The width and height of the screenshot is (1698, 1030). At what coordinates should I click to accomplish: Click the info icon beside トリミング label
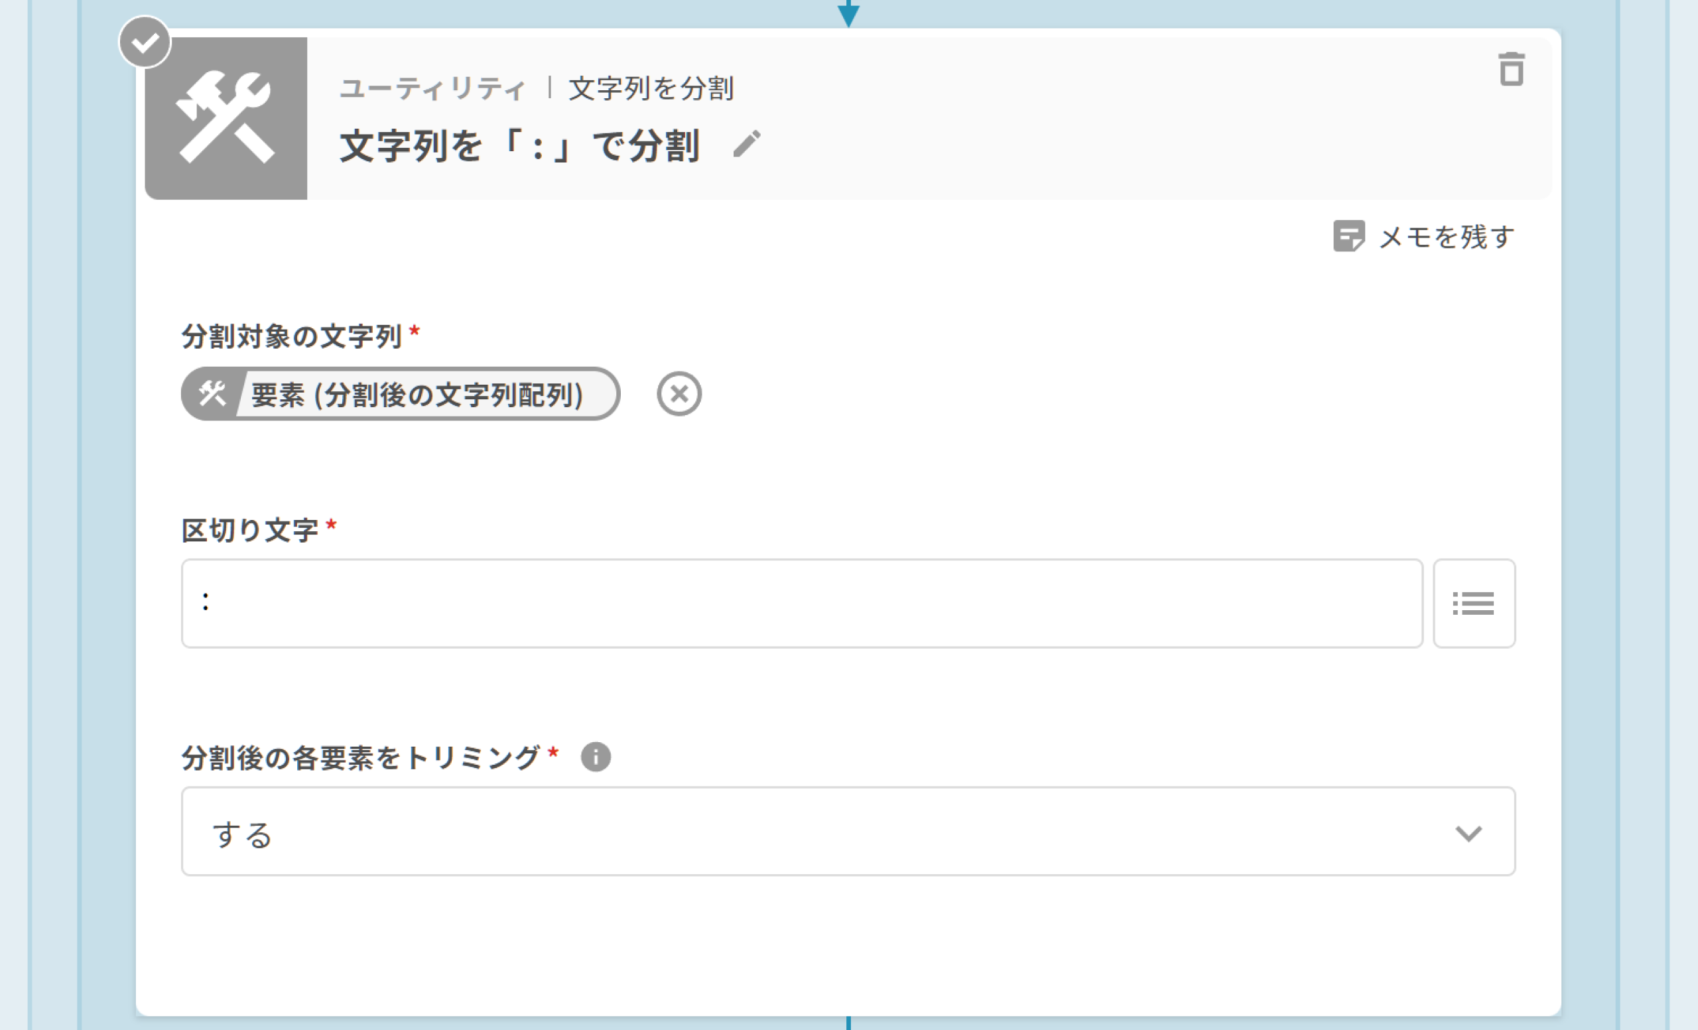point(596,757)
